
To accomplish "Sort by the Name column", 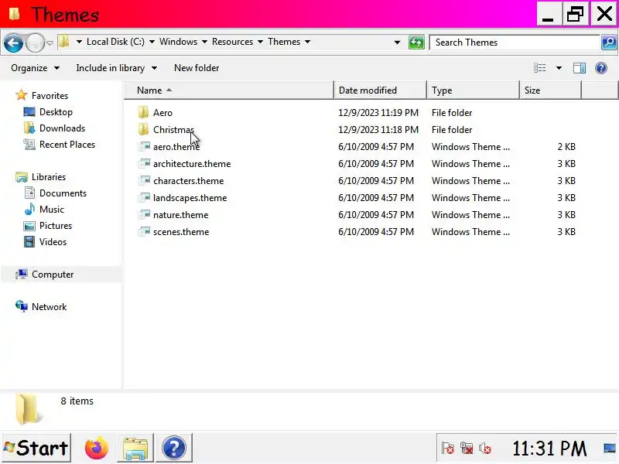I will tap(229, 90).
